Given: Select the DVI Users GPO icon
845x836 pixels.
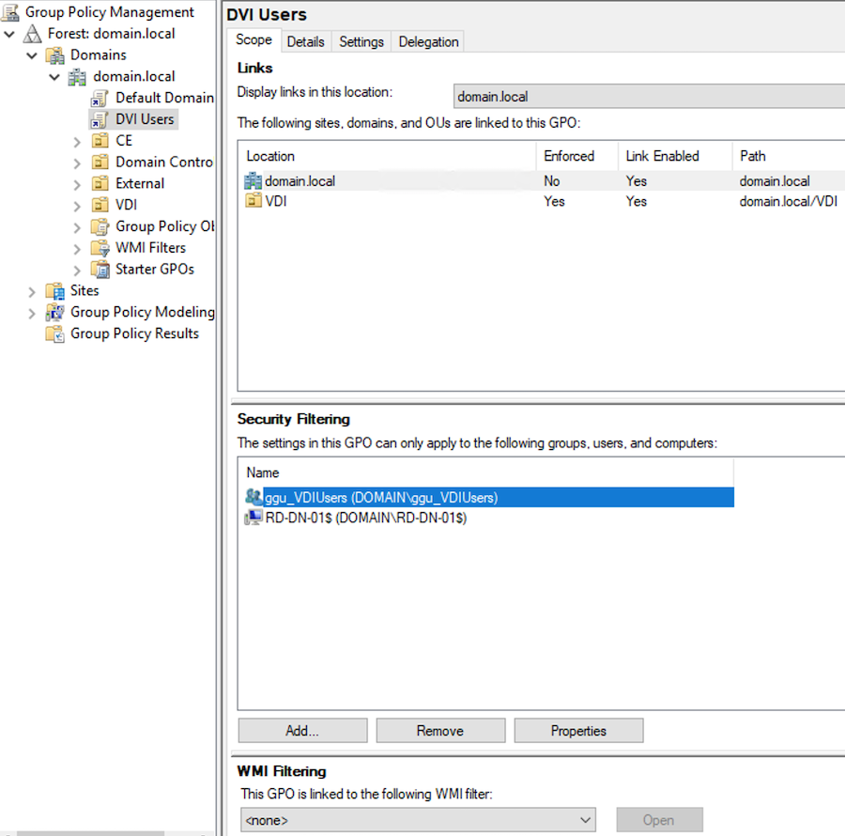Looking at the screenshot, I should pos(100,119).
